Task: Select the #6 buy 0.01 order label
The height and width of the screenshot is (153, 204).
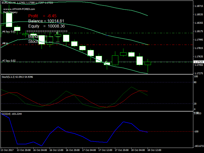Action: click(9, 32)
